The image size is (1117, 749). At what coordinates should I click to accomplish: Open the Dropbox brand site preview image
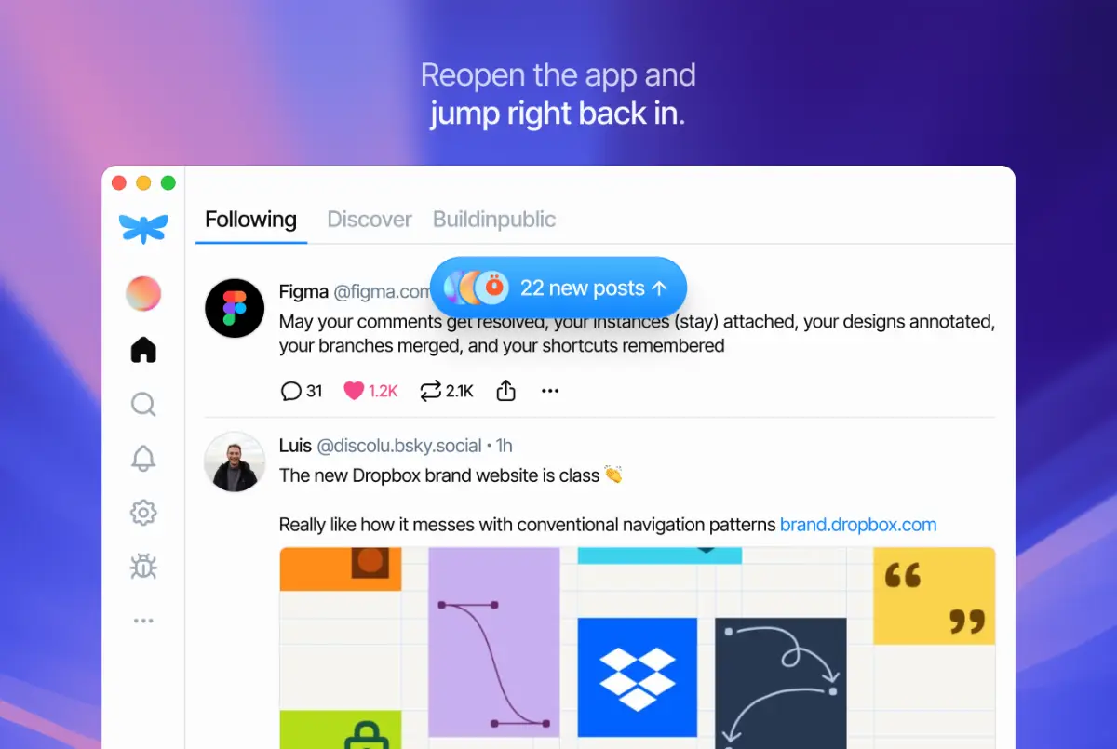[637, 648]
